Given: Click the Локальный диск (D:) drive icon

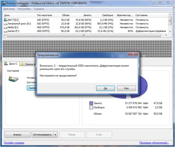Looking at the screenshot, I should pyautogui.click(x=5, y=24).
